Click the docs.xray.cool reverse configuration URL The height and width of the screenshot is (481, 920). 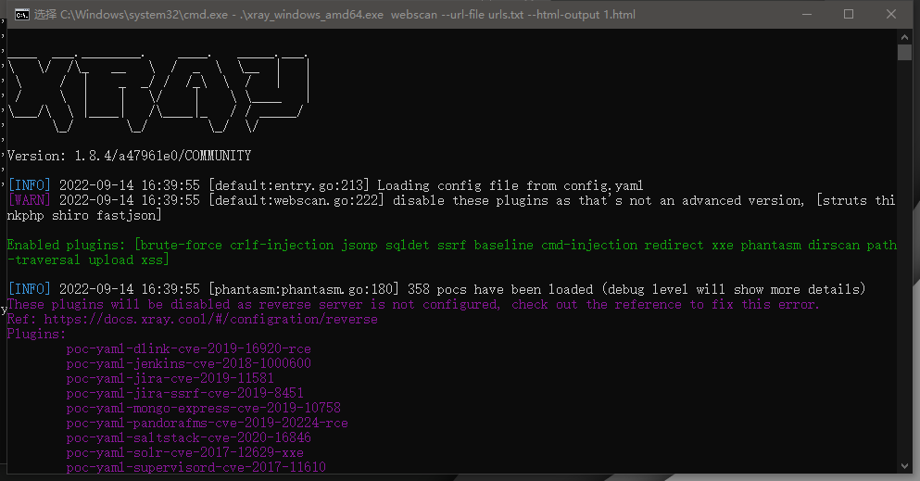pyautogui.click(x=210, y=319)
